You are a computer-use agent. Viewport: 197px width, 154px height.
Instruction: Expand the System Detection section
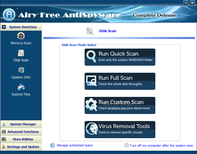pos(21,27)
